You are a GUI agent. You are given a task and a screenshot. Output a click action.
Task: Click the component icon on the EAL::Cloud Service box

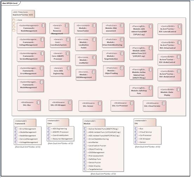[x=163, y=103]
